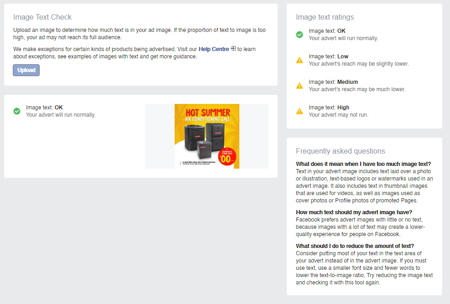Click the warning triangle next to Medium
Viewport: 450px width, 304px height.
(x=300, y=86)
